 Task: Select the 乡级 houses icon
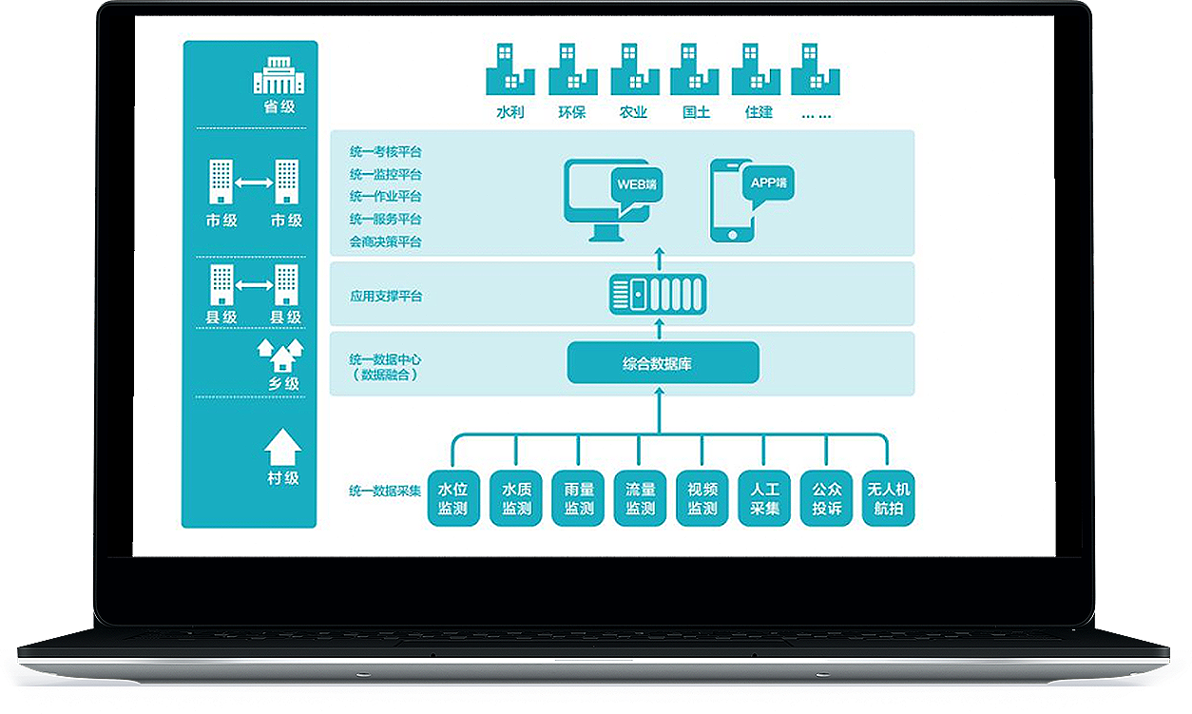281,356
